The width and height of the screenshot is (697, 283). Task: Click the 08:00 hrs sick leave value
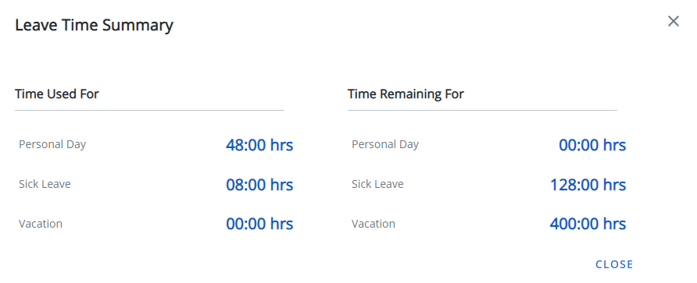tap(259, 185)
